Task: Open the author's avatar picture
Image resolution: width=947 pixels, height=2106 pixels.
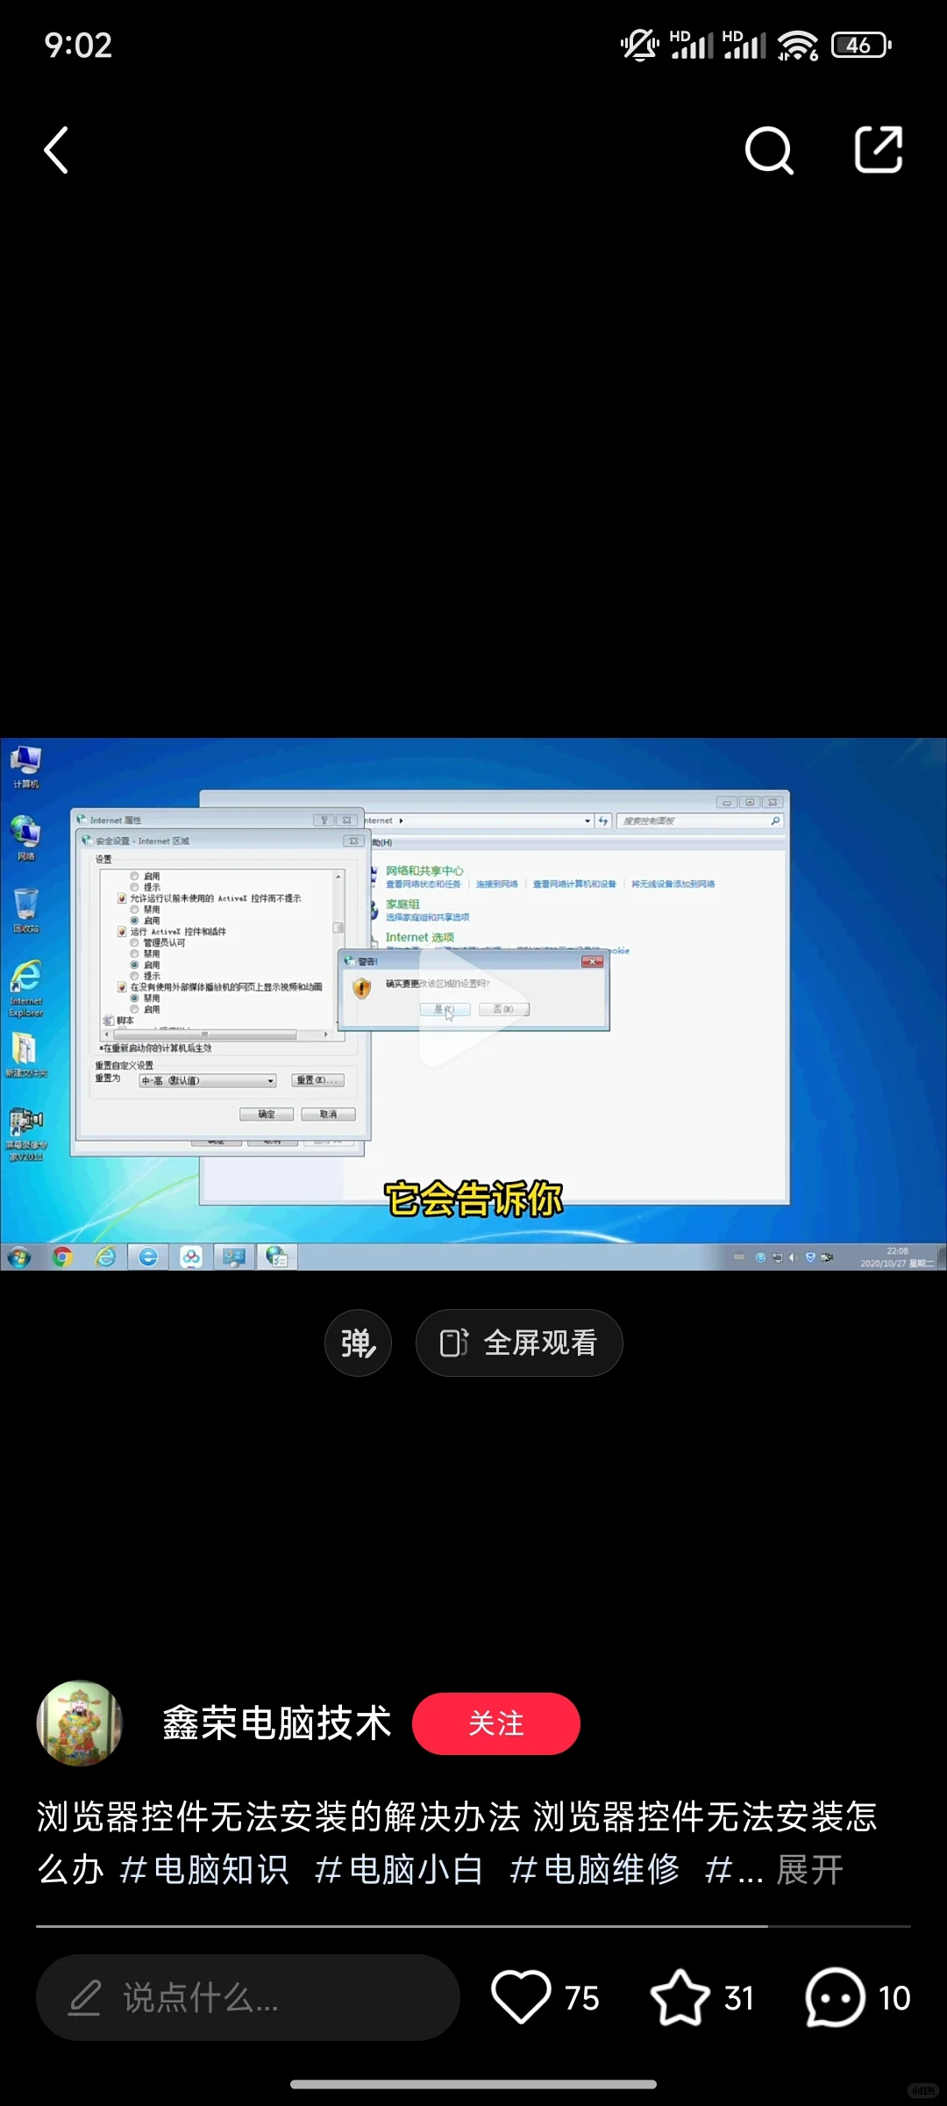Action: coord(79,1723)
